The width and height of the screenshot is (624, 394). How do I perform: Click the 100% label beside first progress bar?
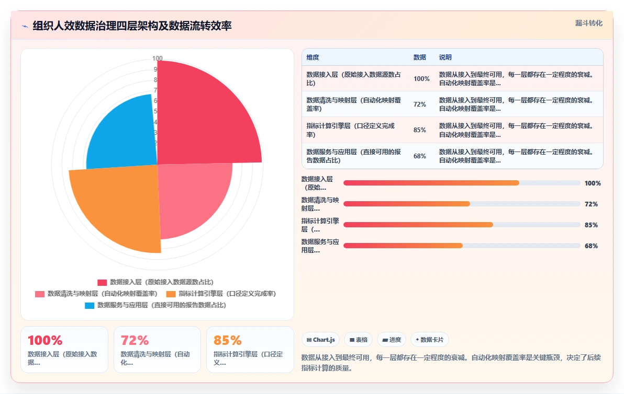click(593, 183)
